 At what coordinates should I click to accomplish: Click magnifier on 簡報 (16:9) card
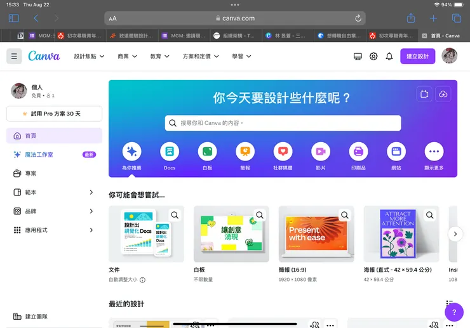pos(345,215)
